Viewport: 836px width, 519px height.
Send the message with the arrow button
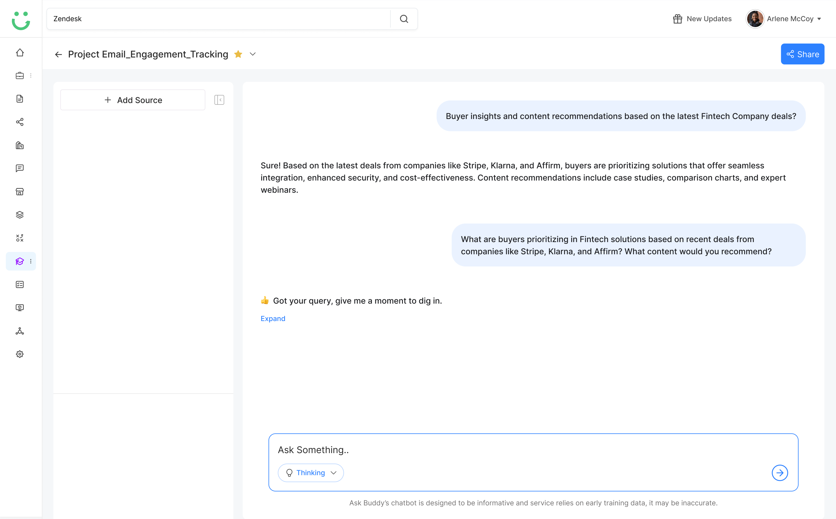(780, 473)
